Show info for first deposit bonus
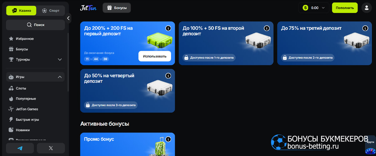 168,28
